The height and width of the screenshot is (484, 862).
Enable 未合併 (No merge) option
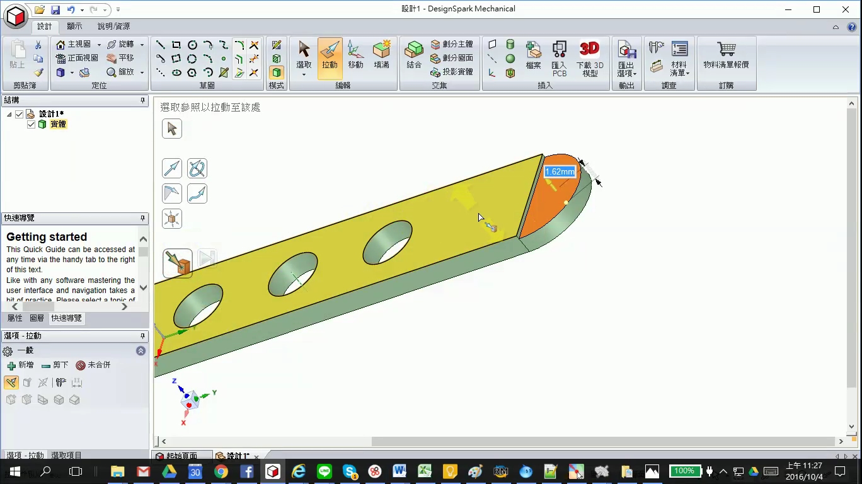click(93, 365)
